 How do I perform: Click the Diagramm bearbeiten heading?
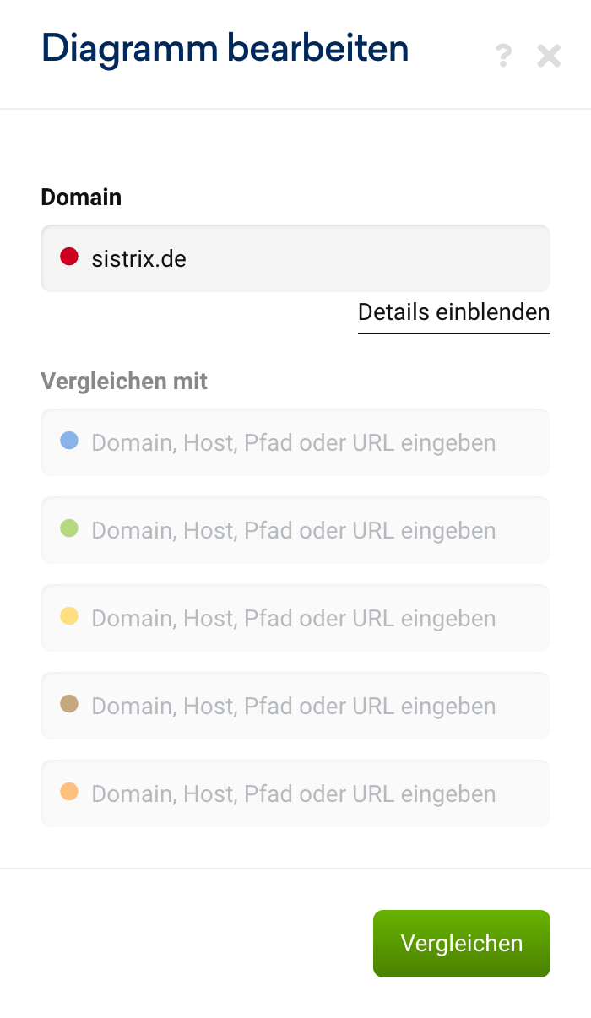[x=225, y=48]
